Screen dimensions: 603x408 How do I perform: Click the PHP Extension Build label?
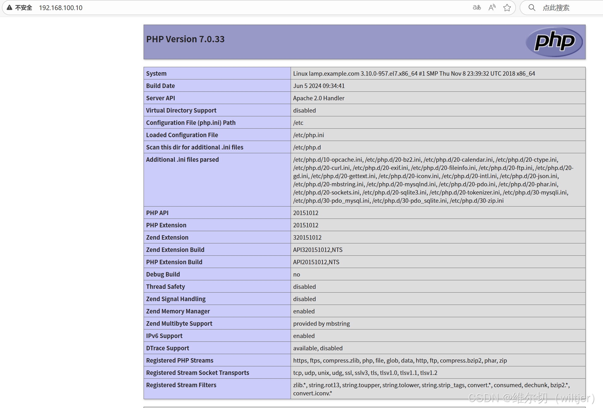point(174,262)
